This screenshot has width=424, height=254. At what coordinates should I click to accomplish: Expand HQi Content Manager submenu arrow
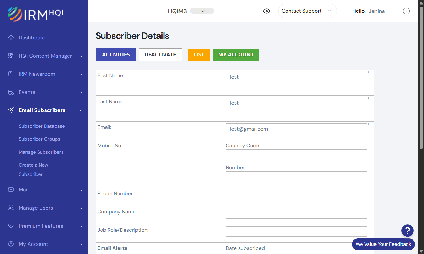point(81,56)
